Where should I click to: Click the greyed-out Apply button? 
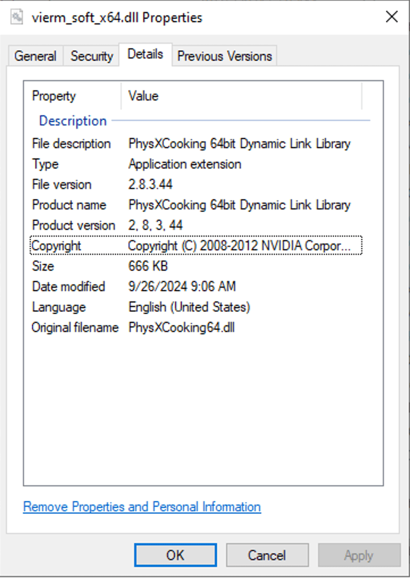pyautogui.click(x=359, y=555)
